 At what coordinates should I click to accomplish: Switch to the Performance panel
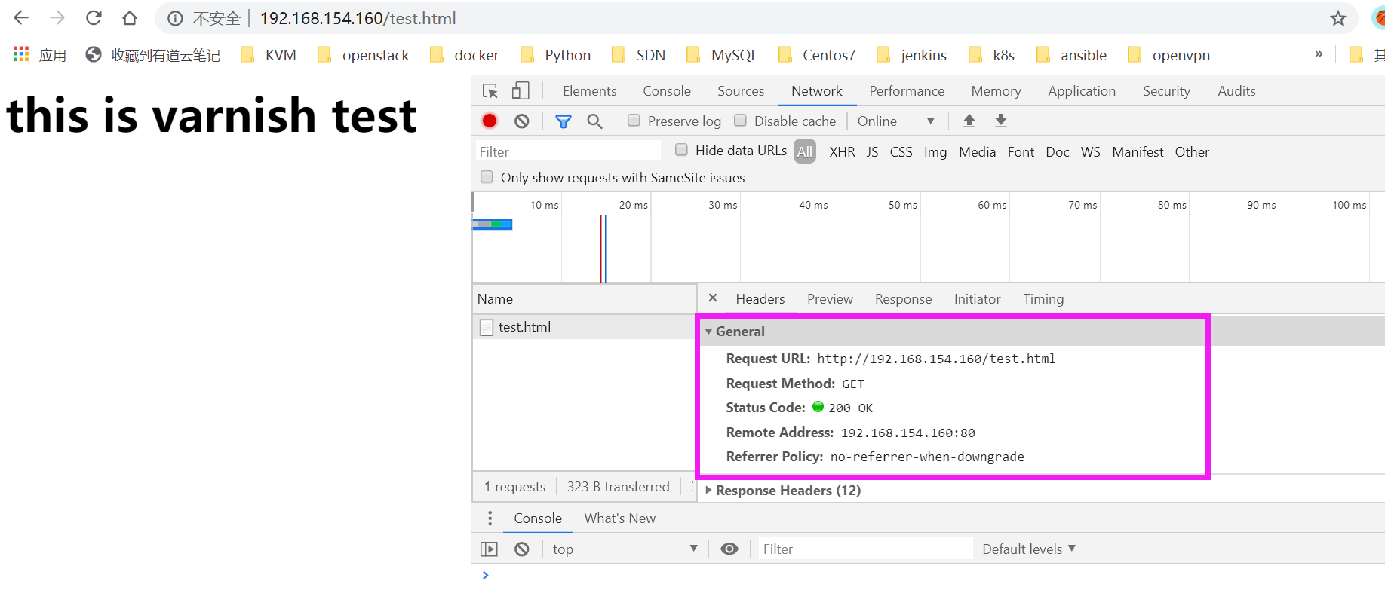tap(907, 91)
